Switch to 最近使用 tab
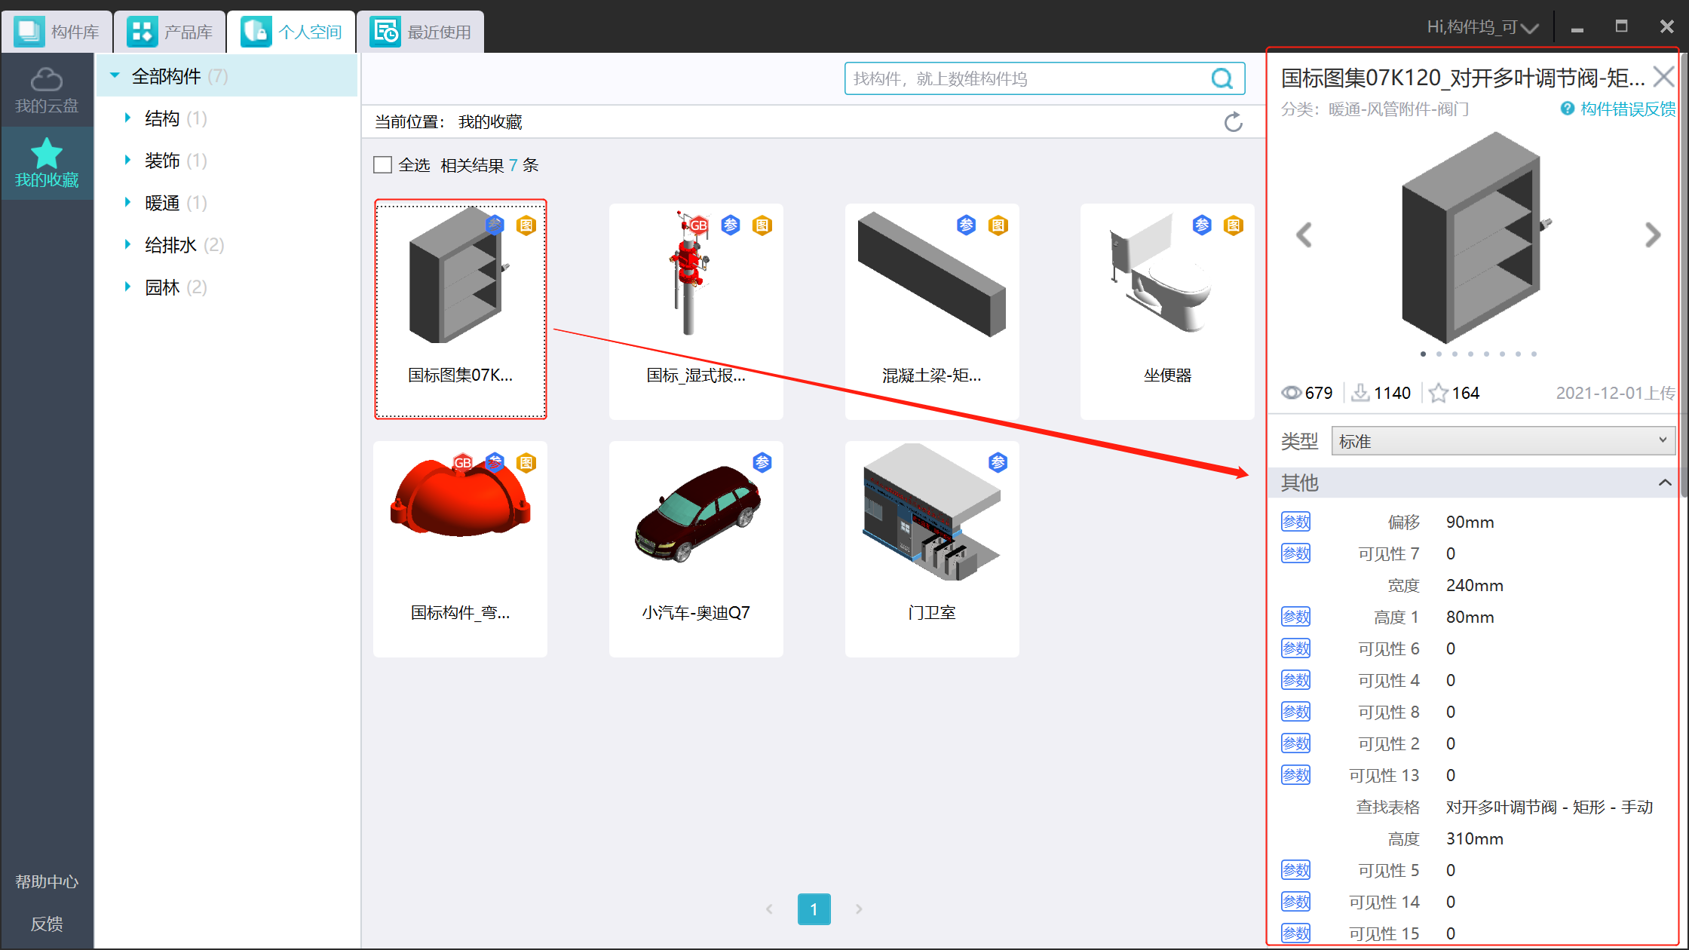This screenshot has height=950, width=1689. tap(421, 32)
